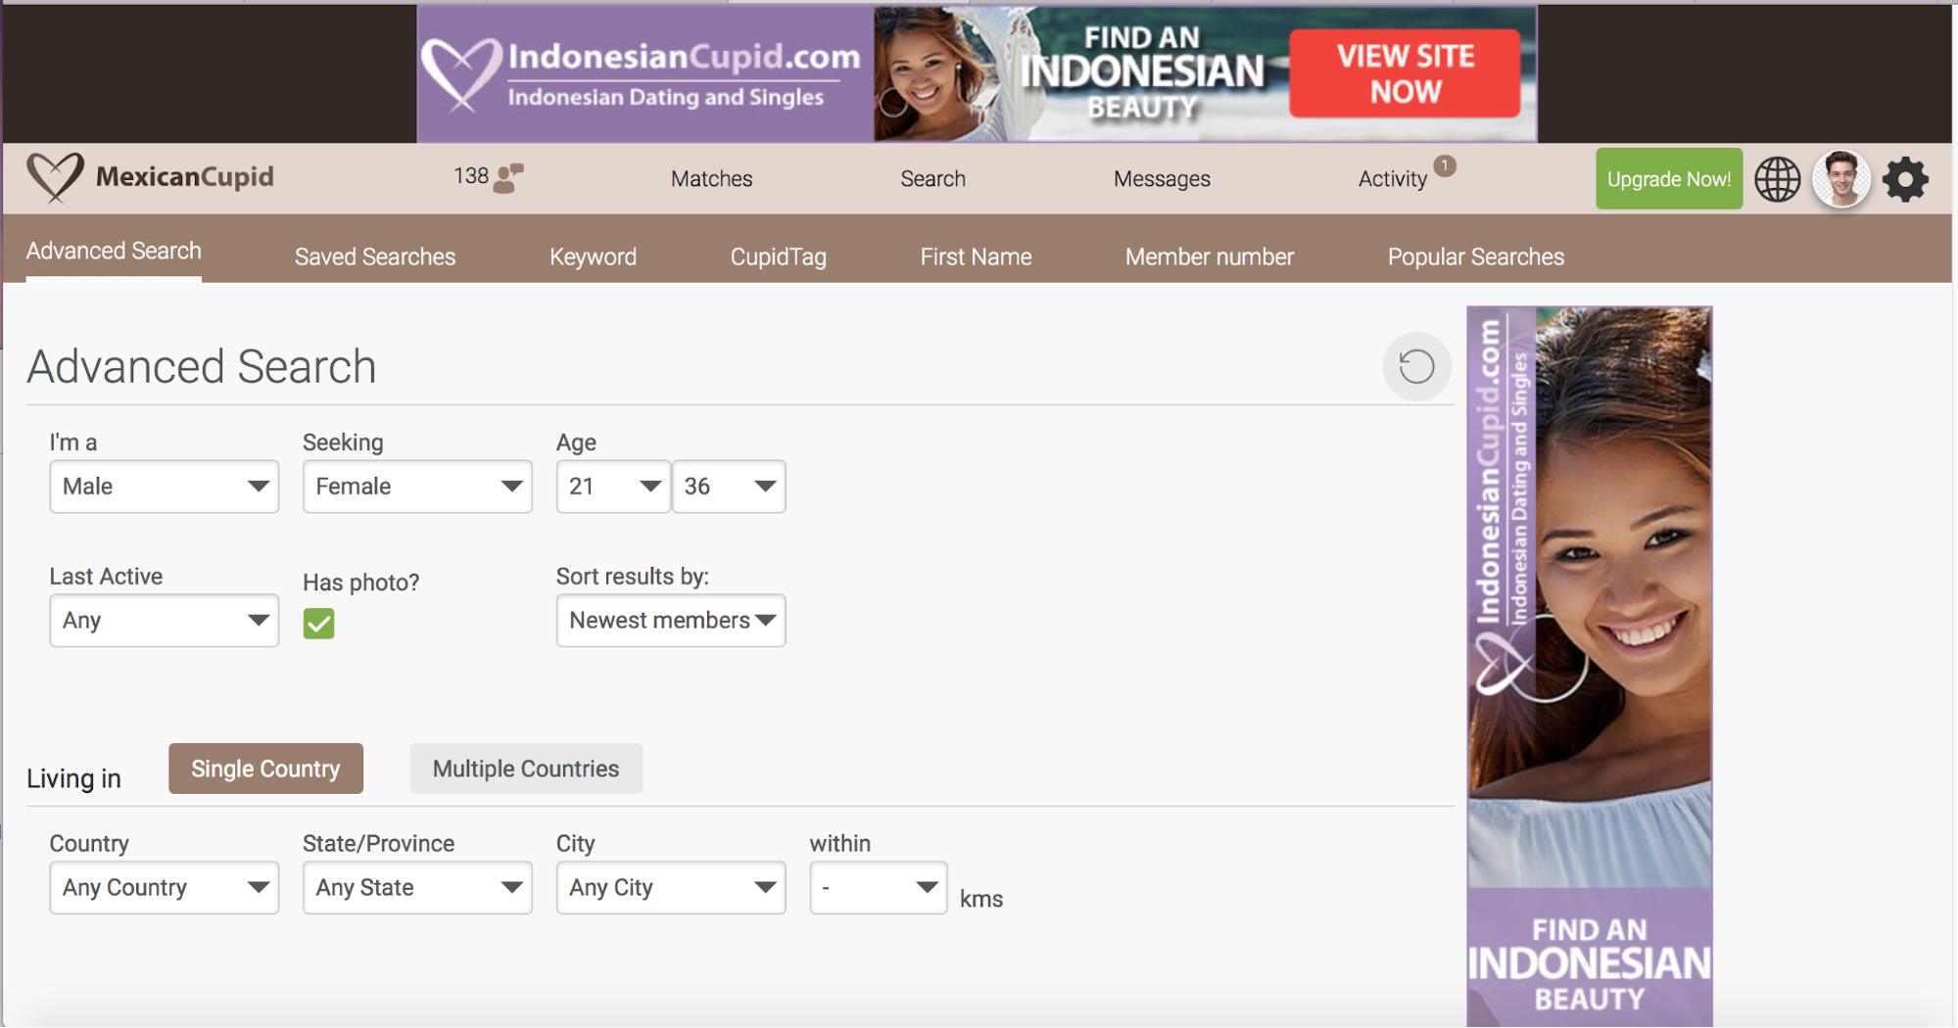1958x1028 pixels.
Task: Switch to First Name tab
Action: click(x=976, y=257)
